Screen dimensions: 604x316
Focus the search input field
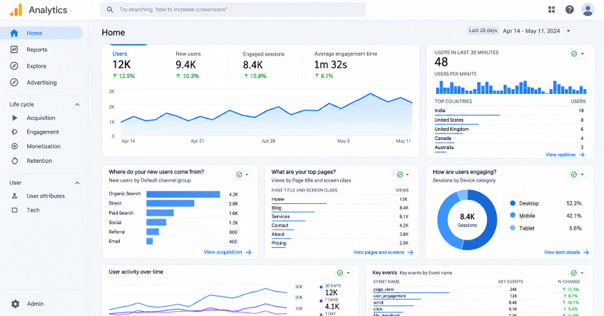[x=233, y=10]
